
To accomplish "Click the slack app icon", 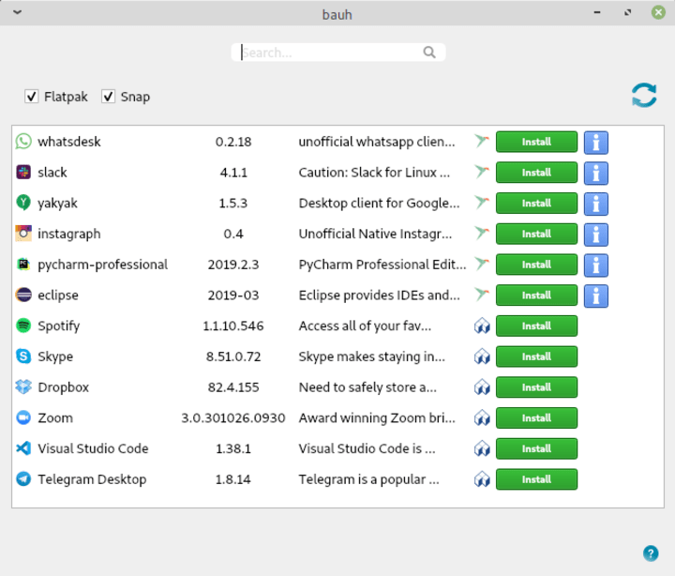I will coord(23,172).
